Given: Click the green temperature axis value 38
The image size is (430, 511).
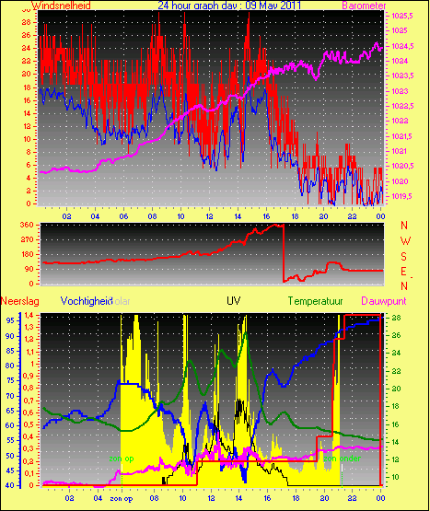Looking at the screenshot, I should (396, 318).
